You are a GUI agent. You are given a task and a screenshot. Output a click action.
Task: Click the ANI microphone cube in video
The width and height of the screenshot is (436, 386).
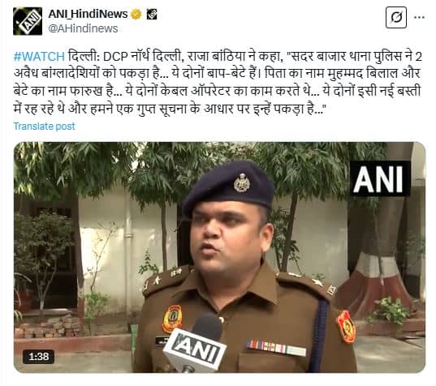point(195,350)
